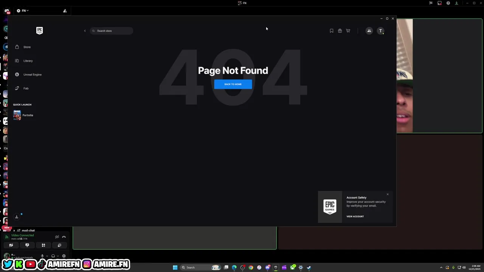Go back using the launcher back arrow
This screenshot has height=272, width=484.
pyautogui.click(x=85, y=31)
